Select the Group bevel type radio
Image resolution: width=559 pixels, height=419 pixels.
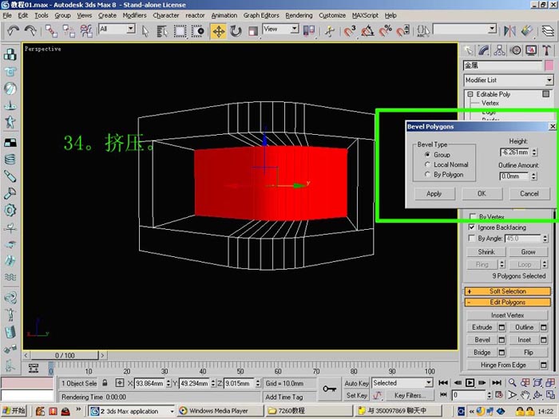pyautogui.click(x=427, y=155)
